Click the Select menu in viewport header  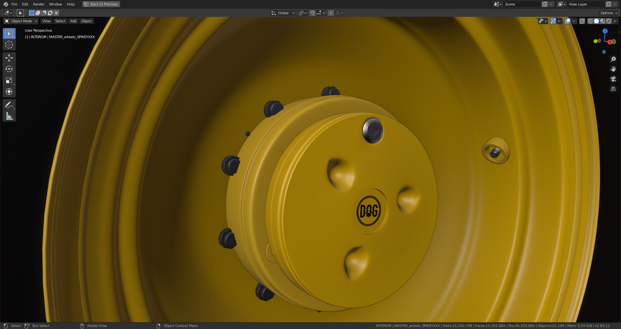coord(60,21)
